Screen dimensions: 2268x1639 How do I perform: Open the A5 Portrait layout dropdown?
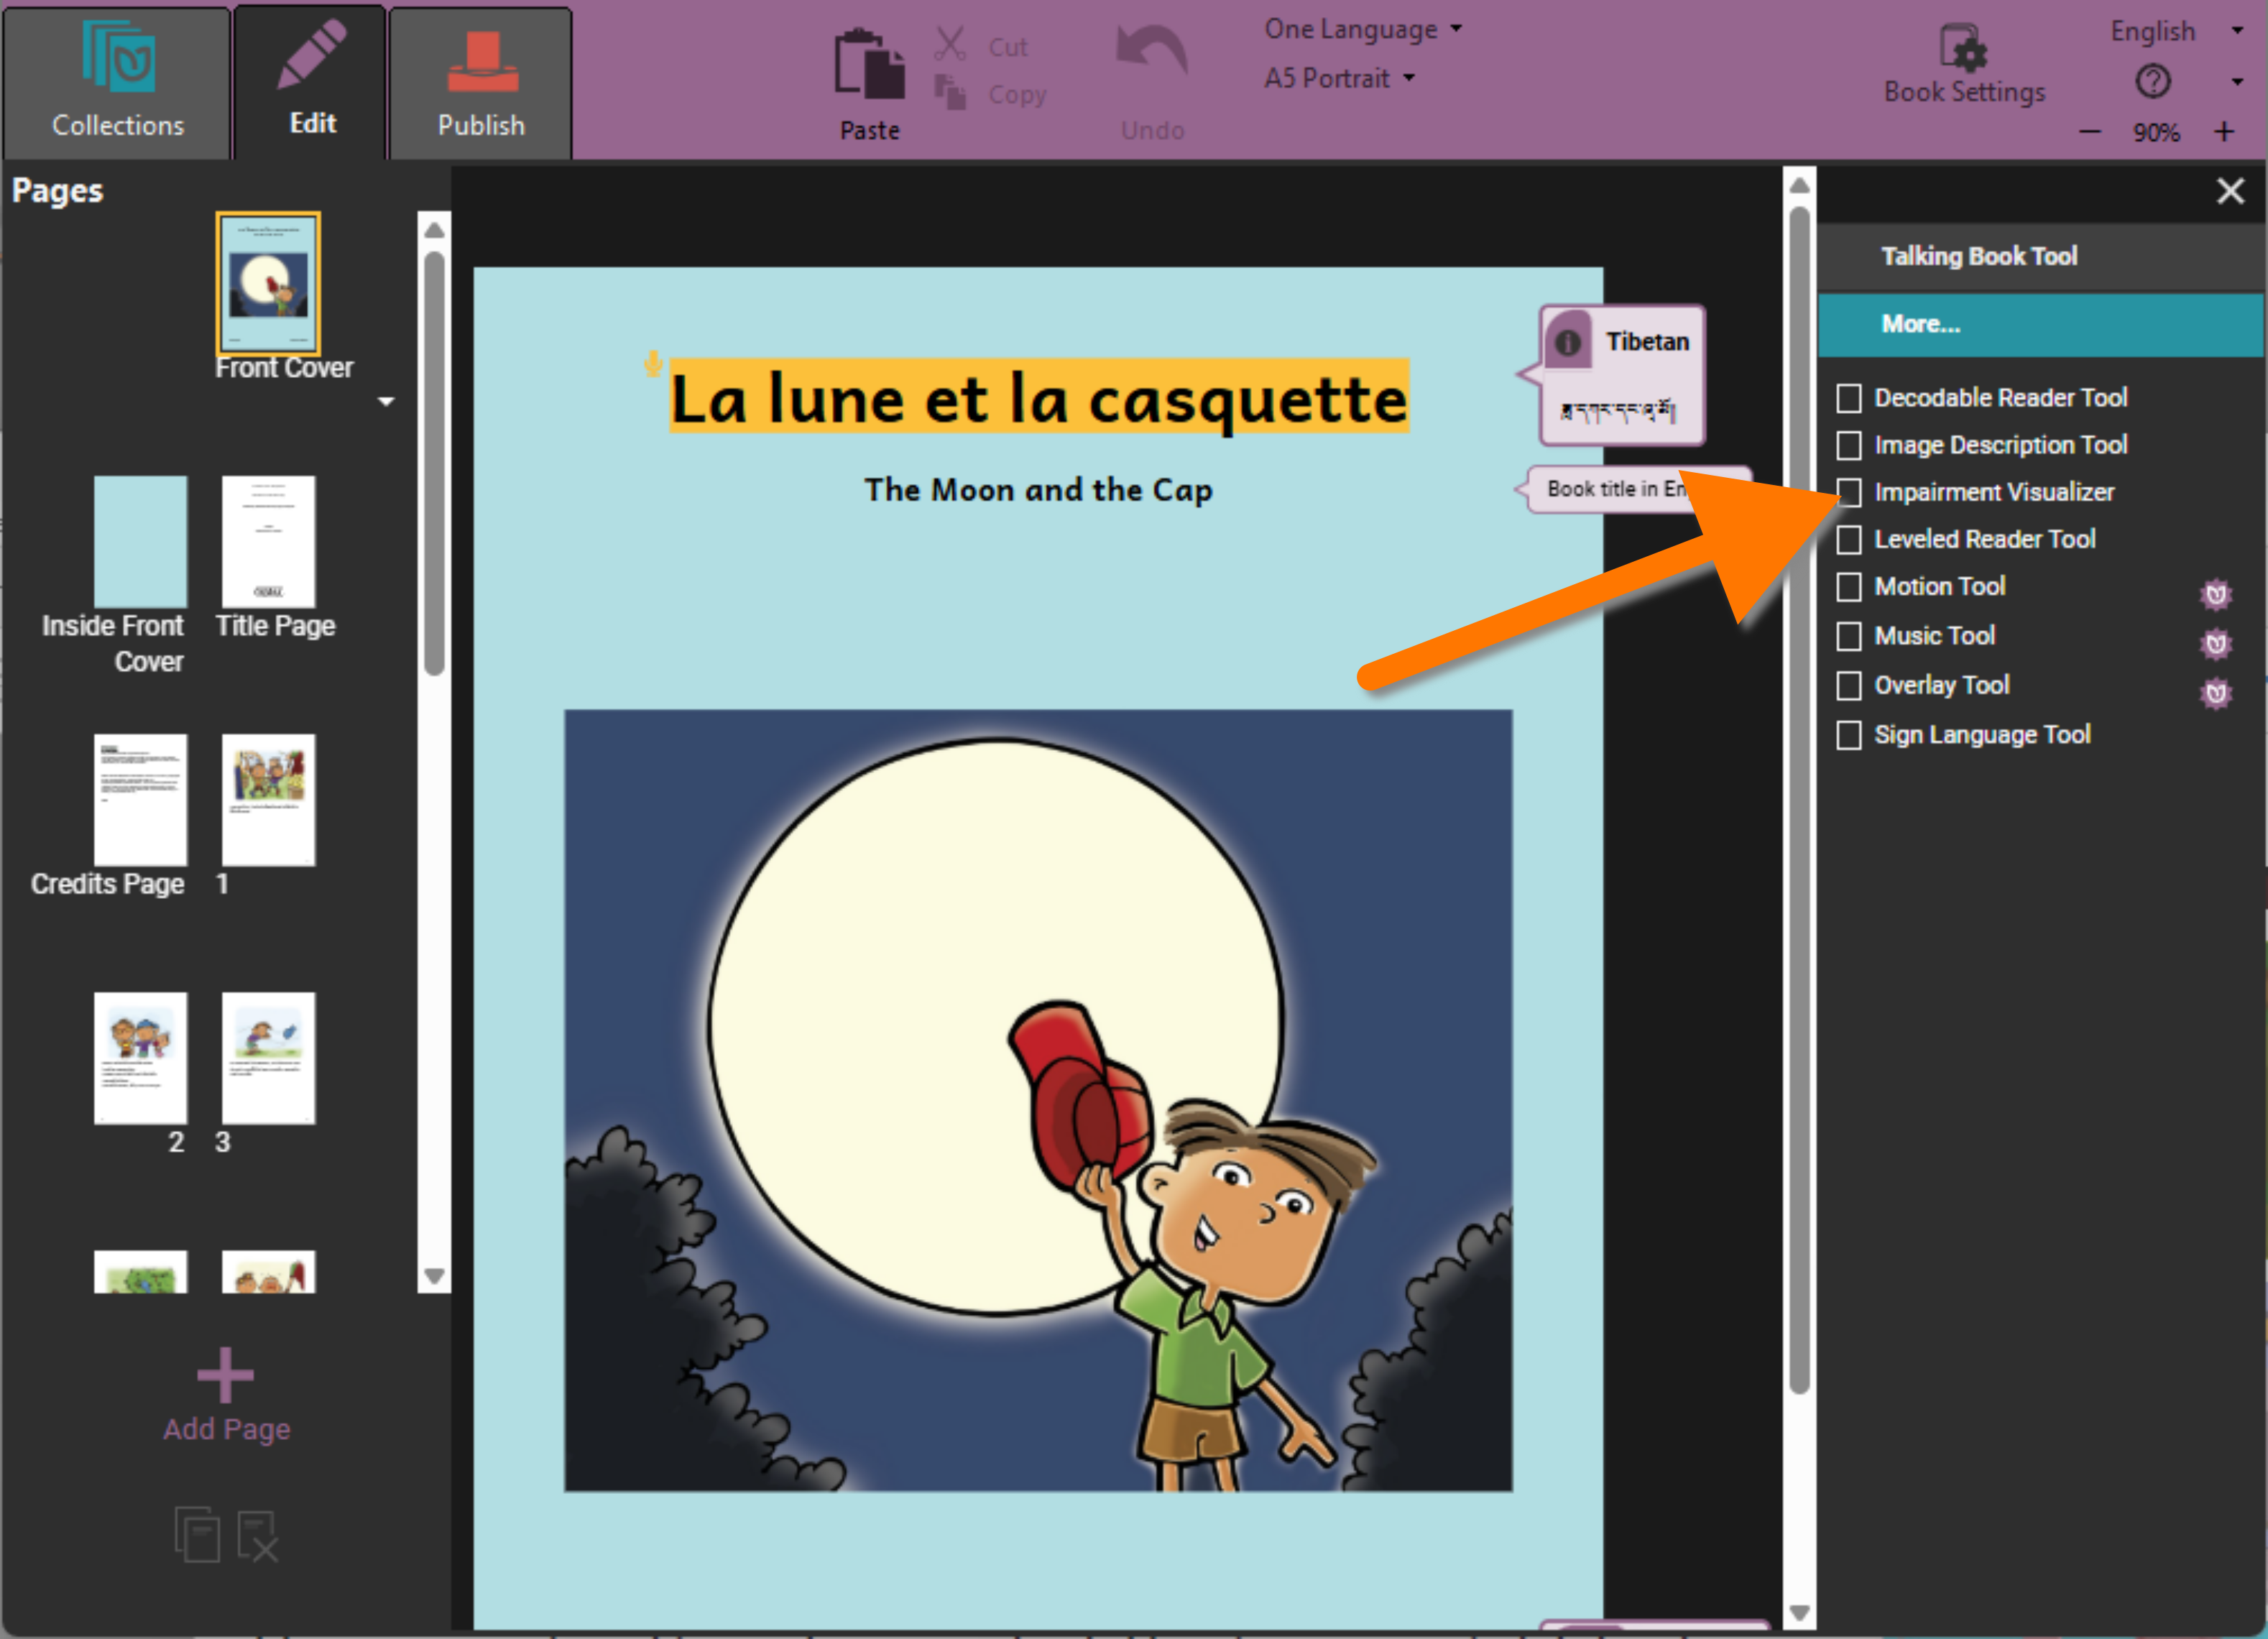[1339, 78]
